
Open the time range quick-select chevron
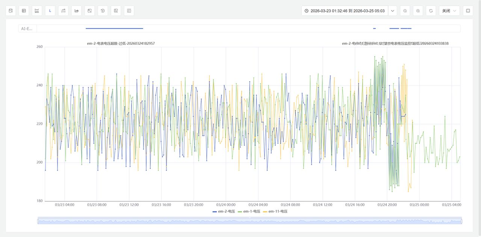click(x=393, y=11)
